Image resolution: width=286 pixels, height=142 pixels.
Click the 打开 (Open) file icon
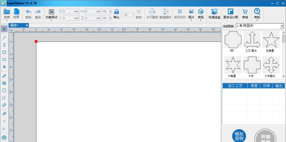[x=16, y=12]
